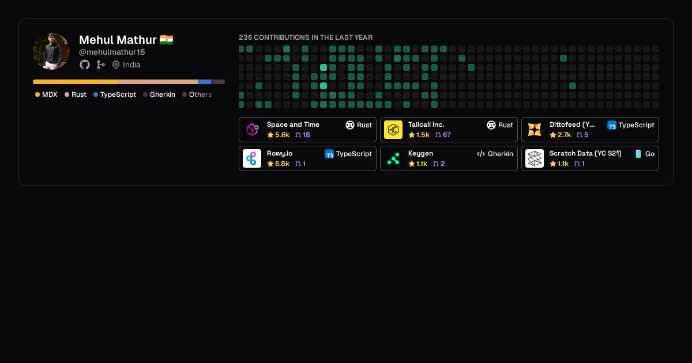Click the purple Gherkin legend dot

click(x=145, y=94)
